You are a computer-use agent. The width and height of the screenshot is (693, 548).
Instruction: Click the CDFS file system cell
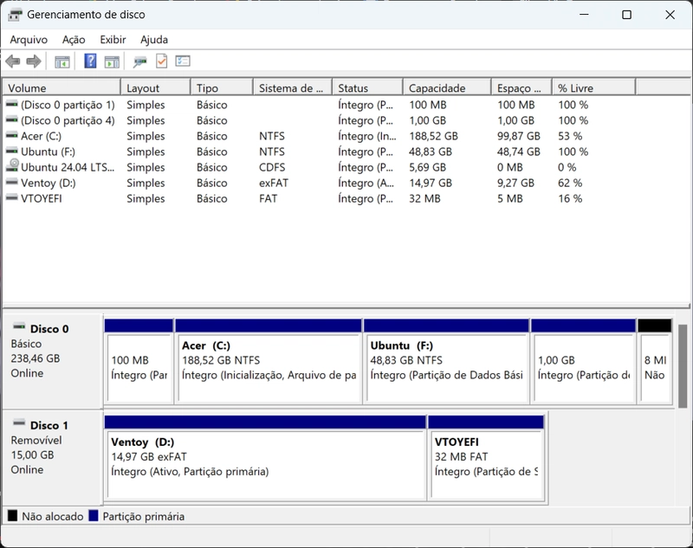(272, 167)
